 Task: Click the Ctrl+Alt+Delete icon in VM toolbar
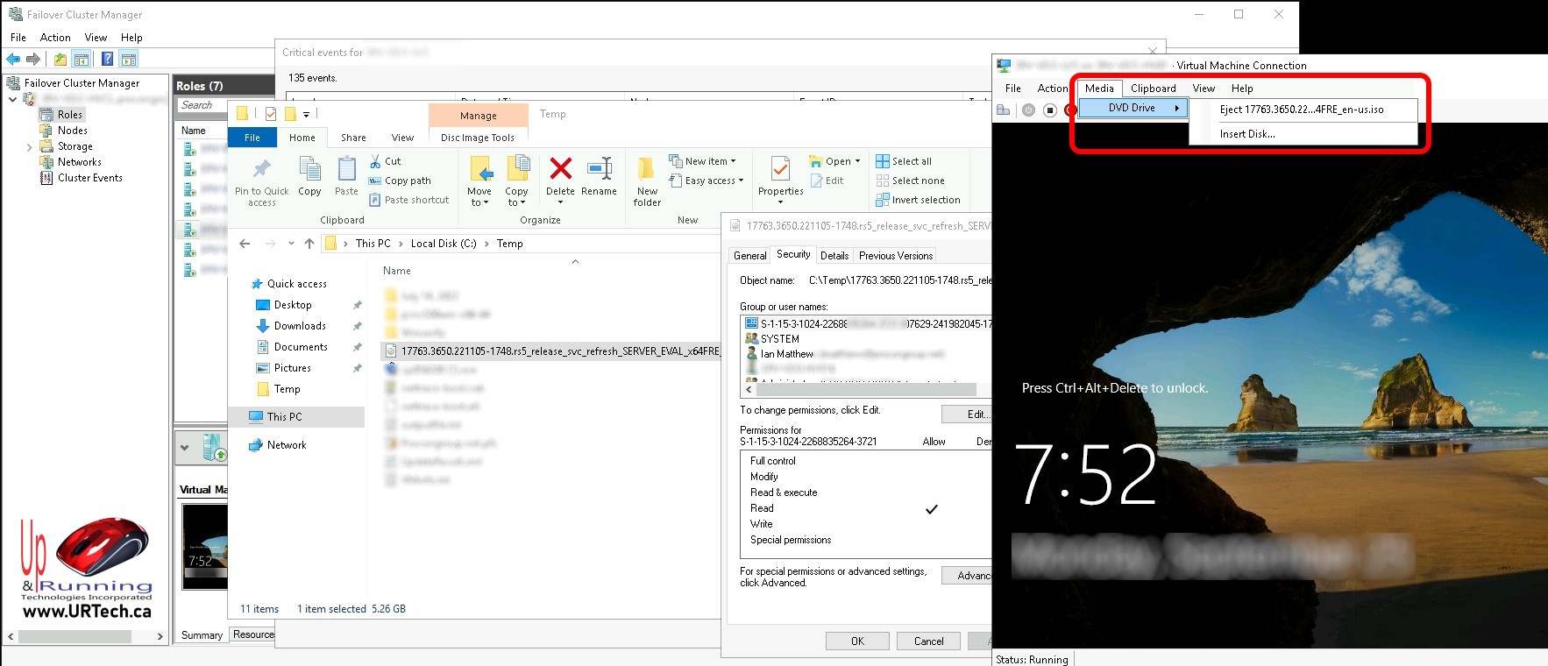tap(1004, 110)
